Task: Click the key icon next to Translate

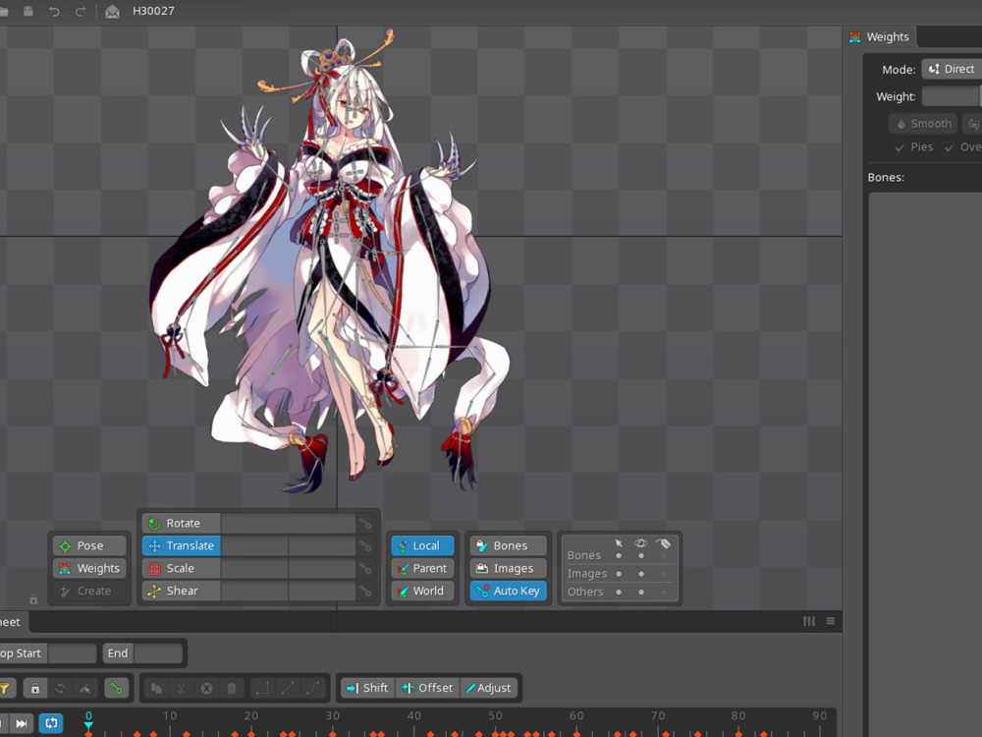Action: (x=365, y=545)
